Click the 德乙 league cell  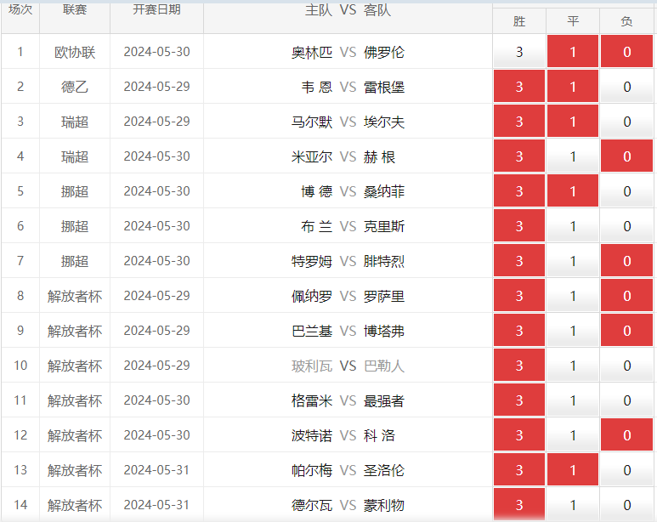(x=75, y=87)
